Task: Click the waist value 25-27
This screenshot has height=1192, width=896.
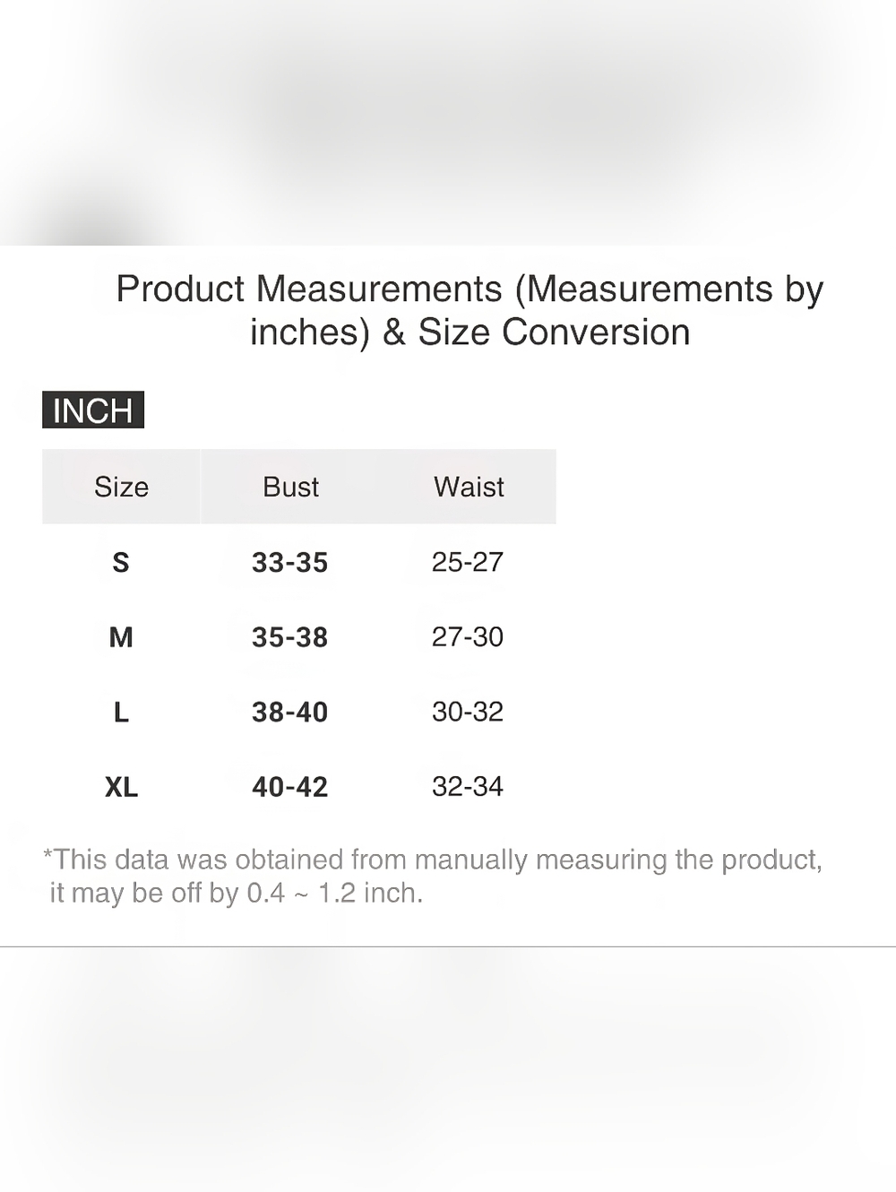Action: [468, 562]
